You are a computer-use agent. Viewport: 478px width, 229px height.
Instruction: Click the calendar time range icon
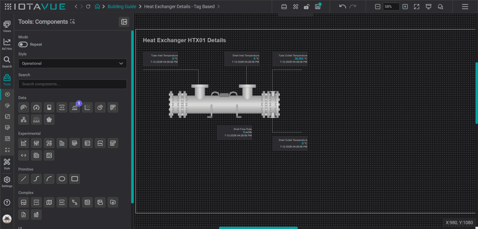tap(284, 6)
